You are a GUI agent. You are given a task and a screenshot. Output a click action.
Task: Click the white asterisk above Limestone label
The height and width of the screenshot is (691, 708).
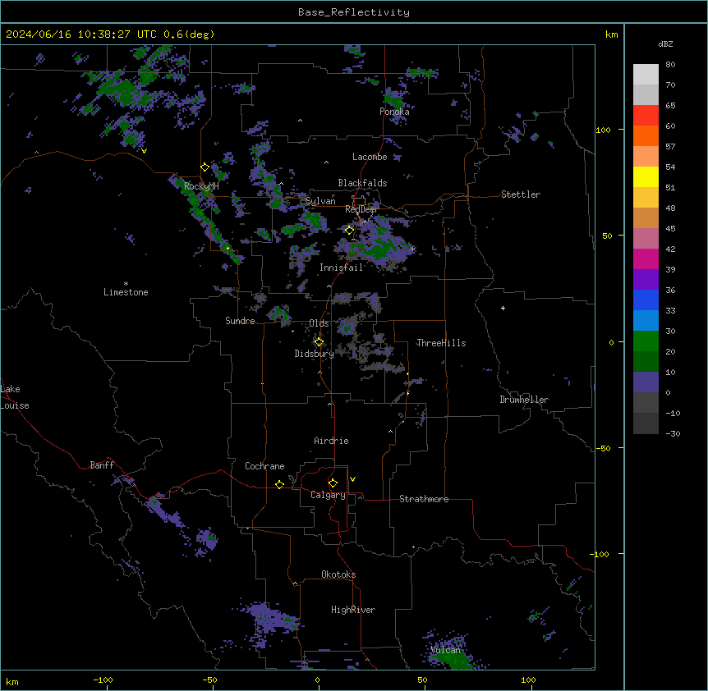(126, 284)
